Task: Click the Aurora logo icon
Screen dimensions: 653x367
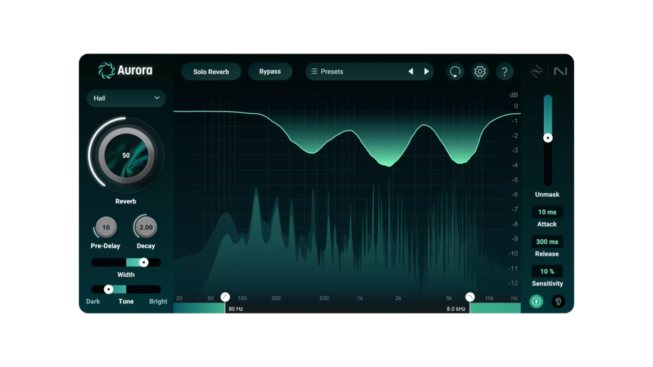Action: click(106, 71)
